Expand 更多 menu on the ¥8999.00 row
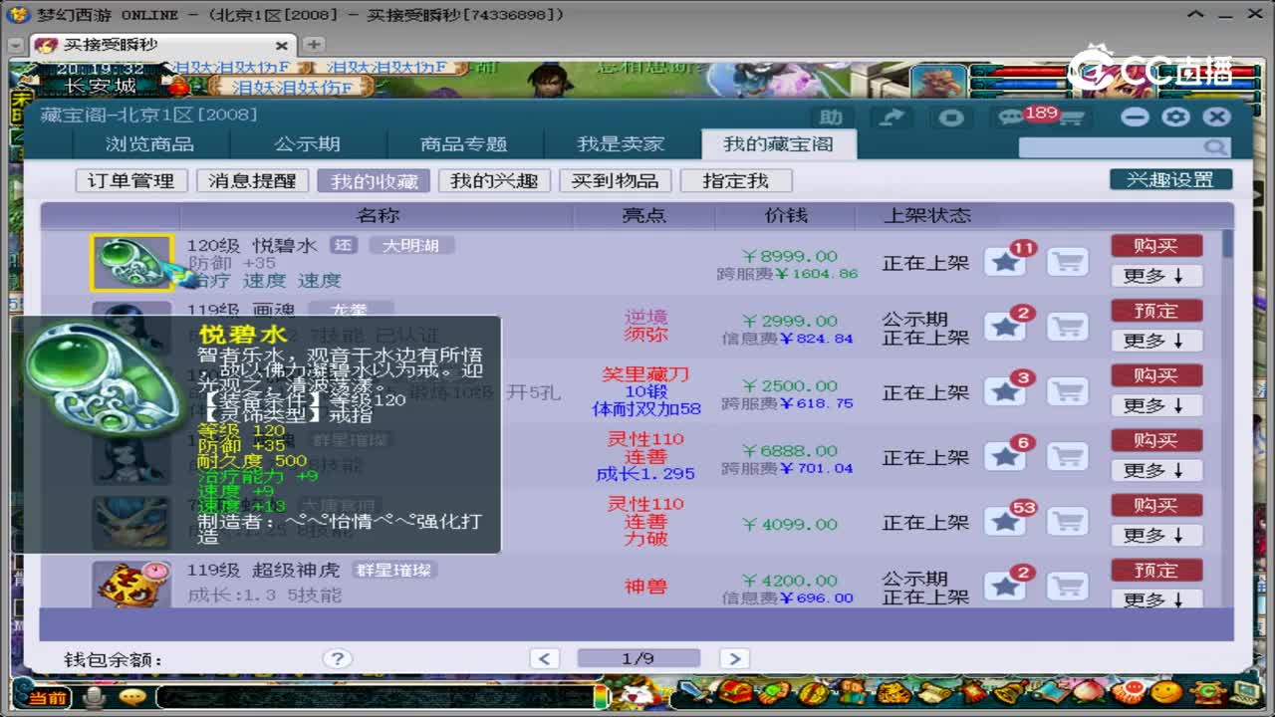1275x717 pixels. tap(1156, 276)
